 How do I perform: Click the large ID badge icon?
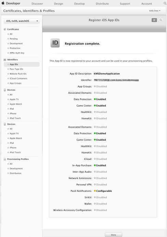pyautogui.click(x=55, y=43)
